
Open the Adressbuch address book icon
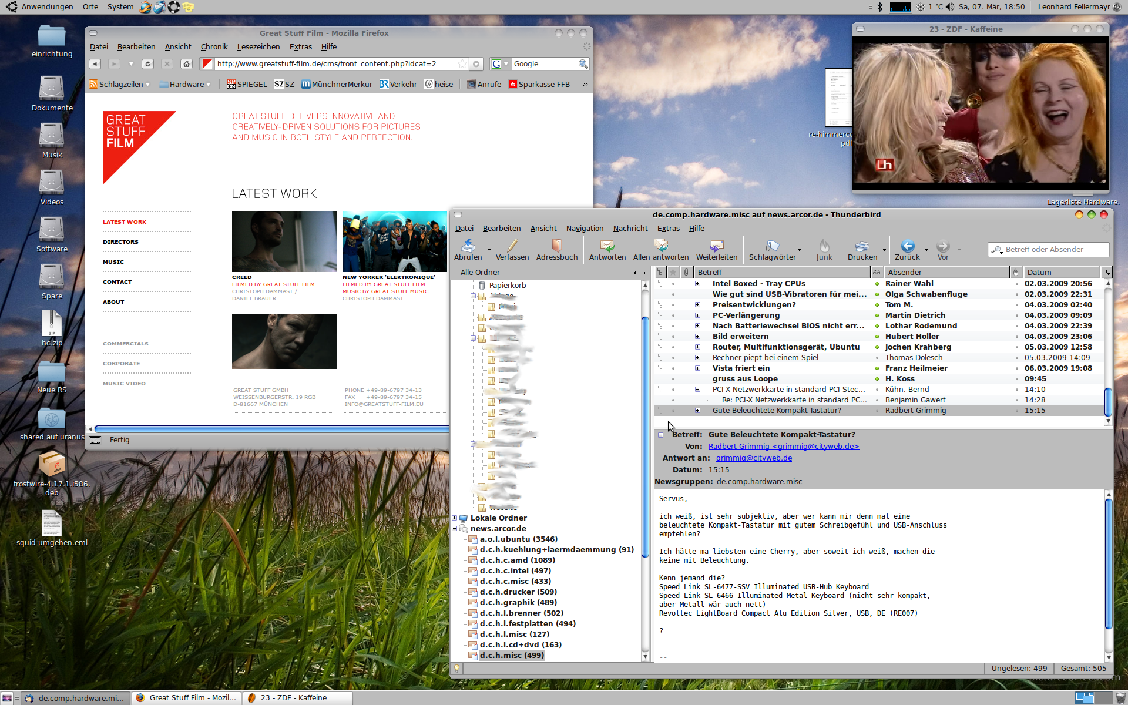coord(556,246)
